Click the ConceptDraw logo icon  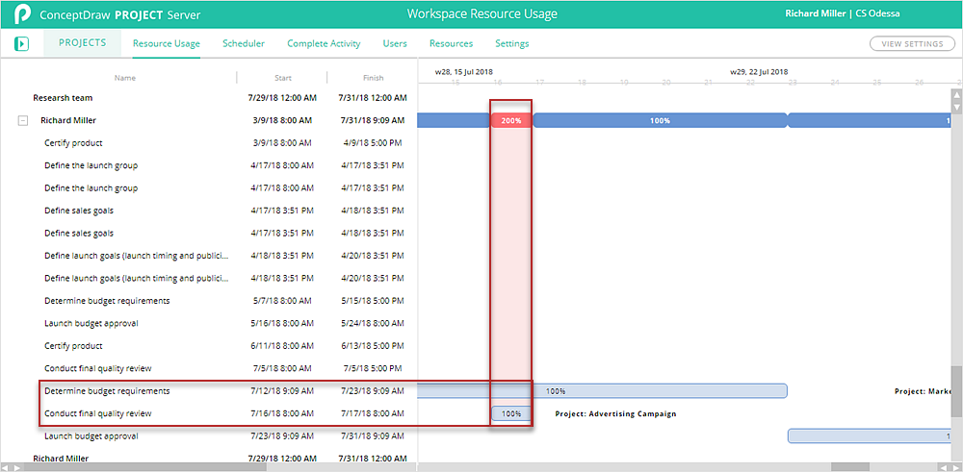[21, 14]
